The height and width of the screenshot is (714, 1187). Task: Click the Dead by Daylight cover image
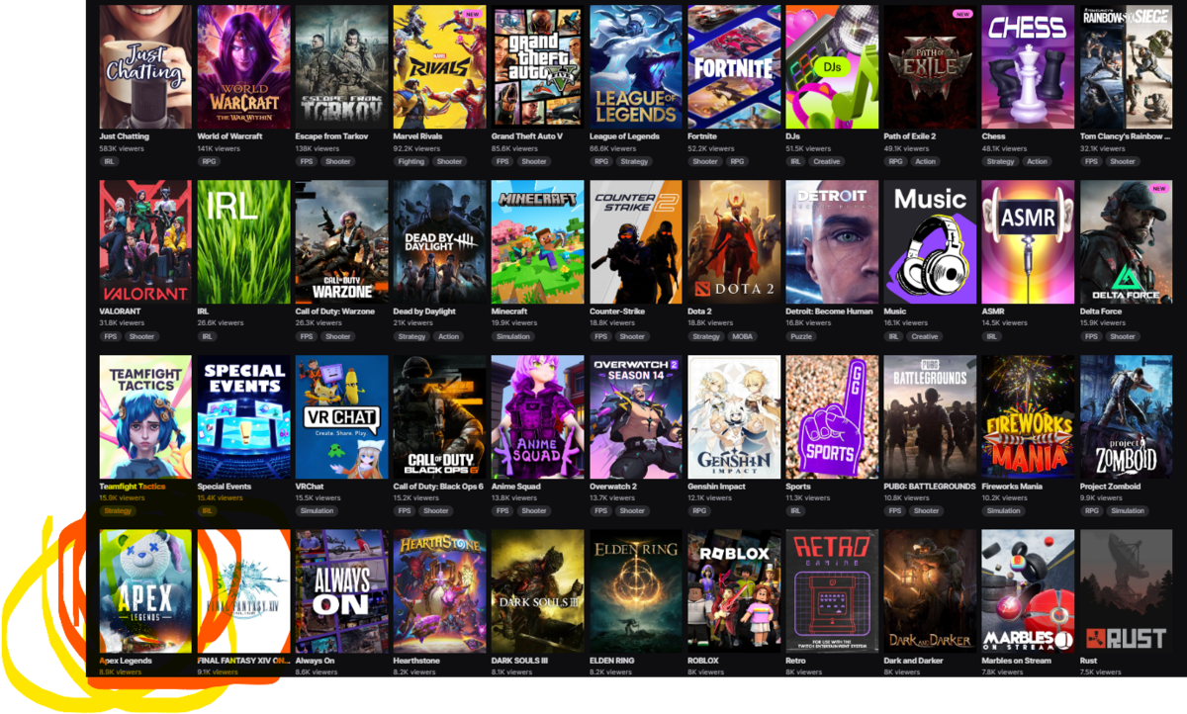point(439,241)
